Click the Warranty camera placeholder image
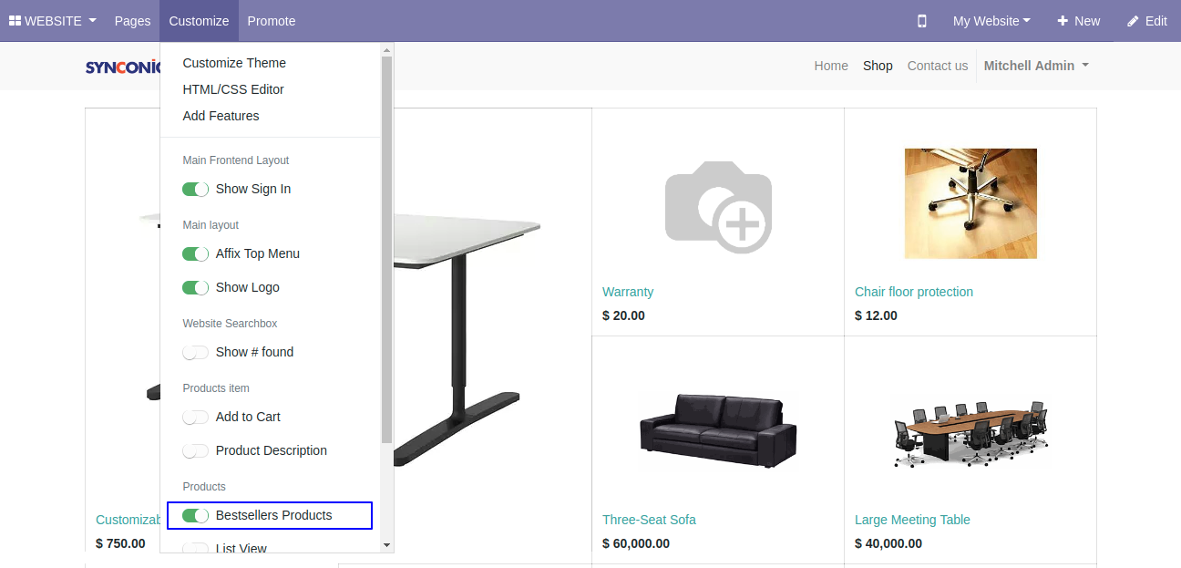 [x=718, y=207]
